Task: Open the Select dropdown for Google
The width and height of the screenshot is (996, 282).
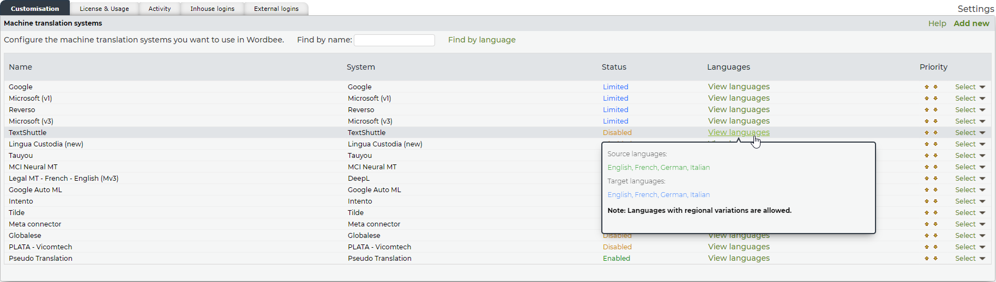Action: [970, 87]
